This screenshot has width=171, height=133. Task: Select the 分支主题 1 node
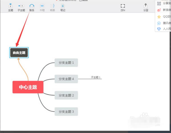pyautogui.click(x=66, y=63)
